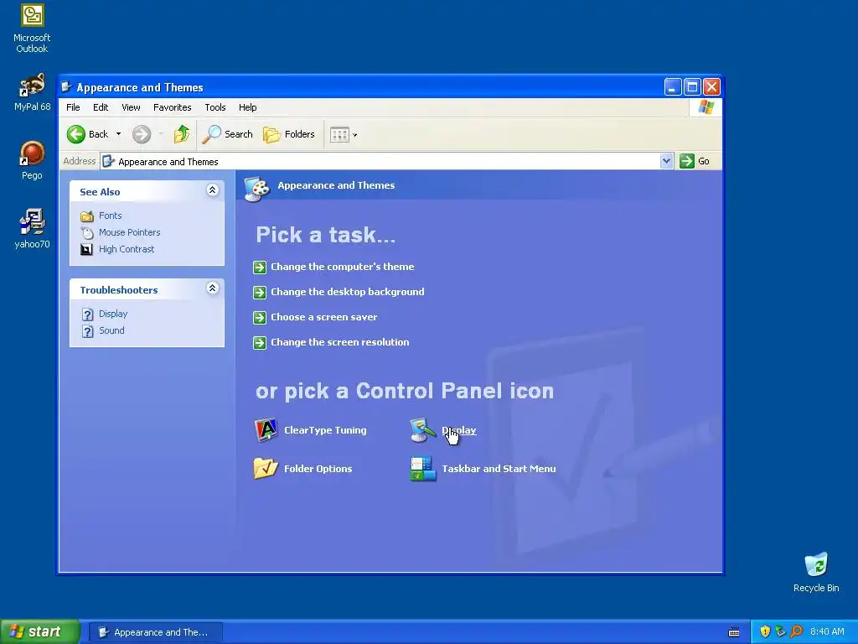The width and height of the screenshot is (858, 644).
Task: Open the Display control panel icon
Action: pyautogui.click(x=422, y=430)
